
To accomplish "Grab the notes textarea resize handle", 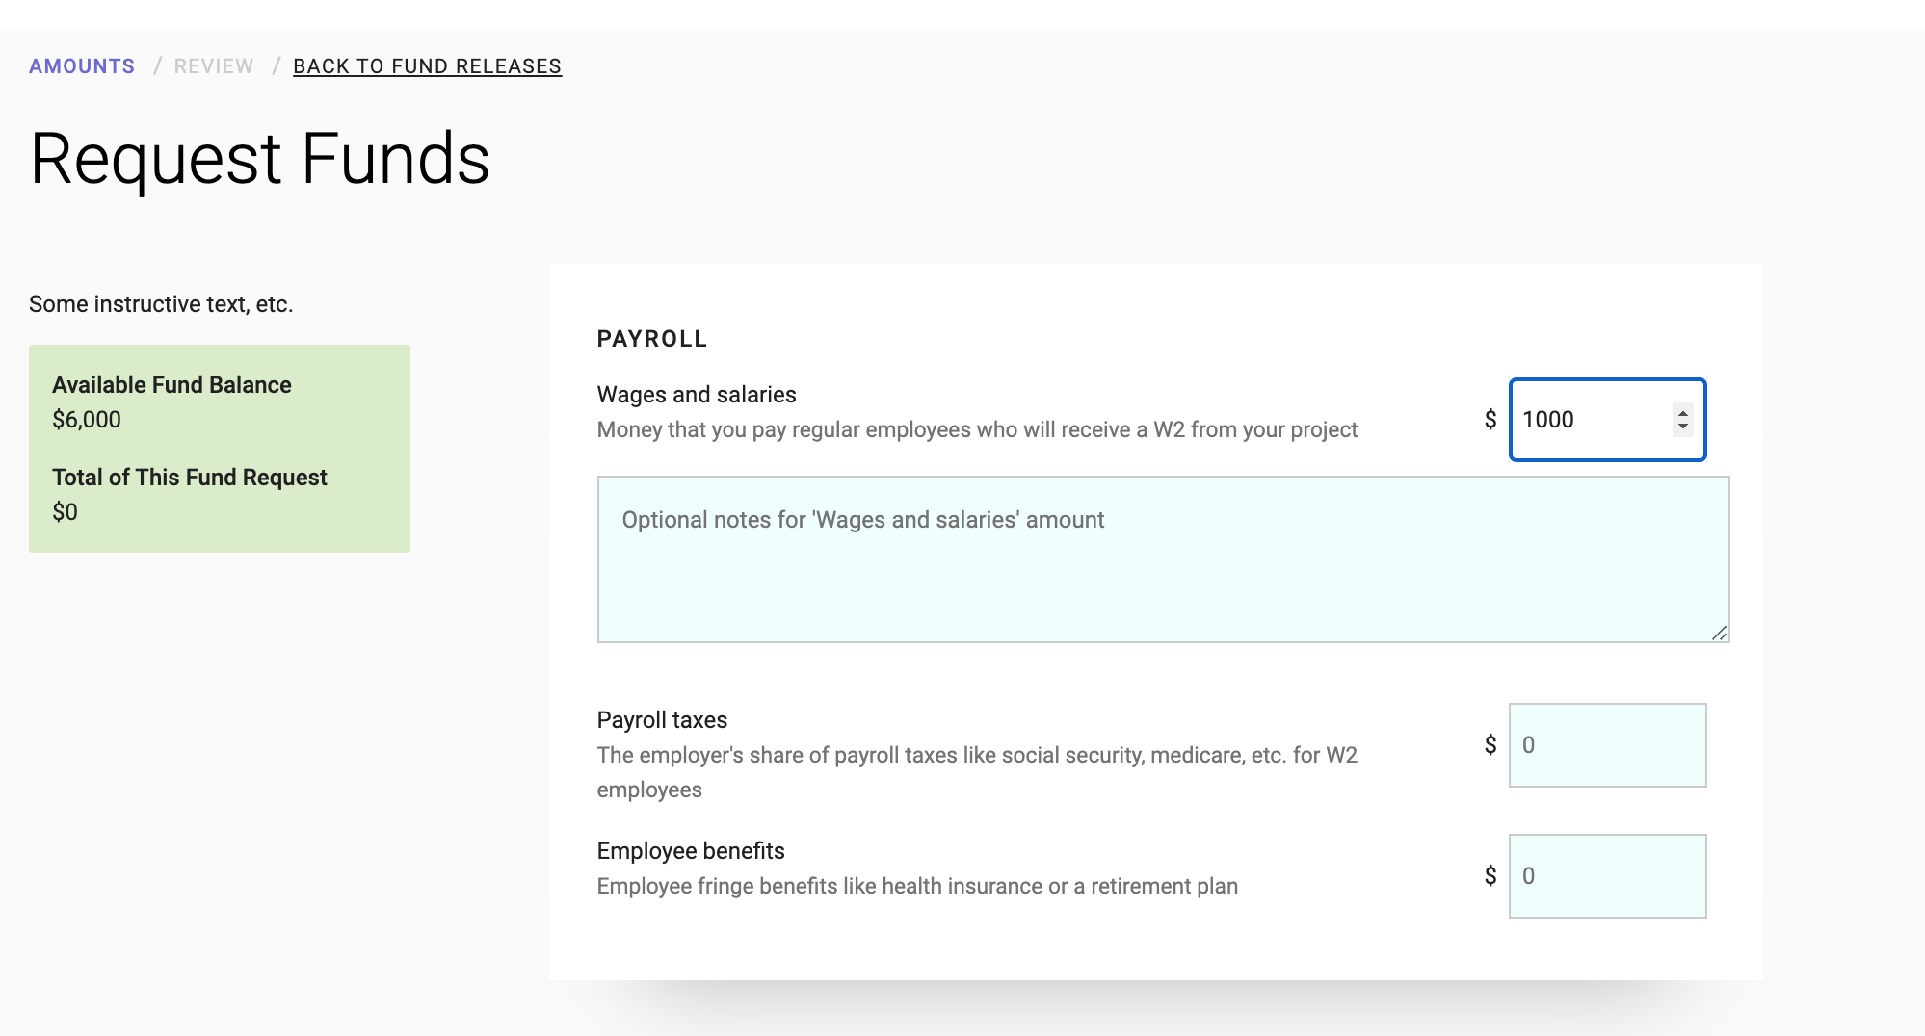I will click(1720, 633).
